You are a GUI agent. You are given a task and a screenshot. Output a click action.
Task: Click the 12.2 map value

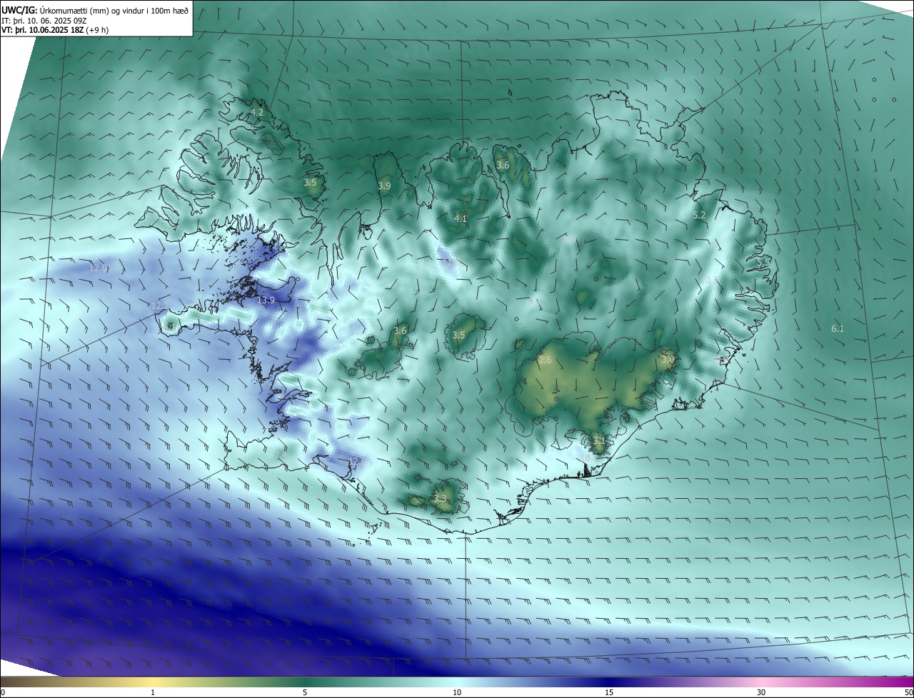click(x=161, y=306)
